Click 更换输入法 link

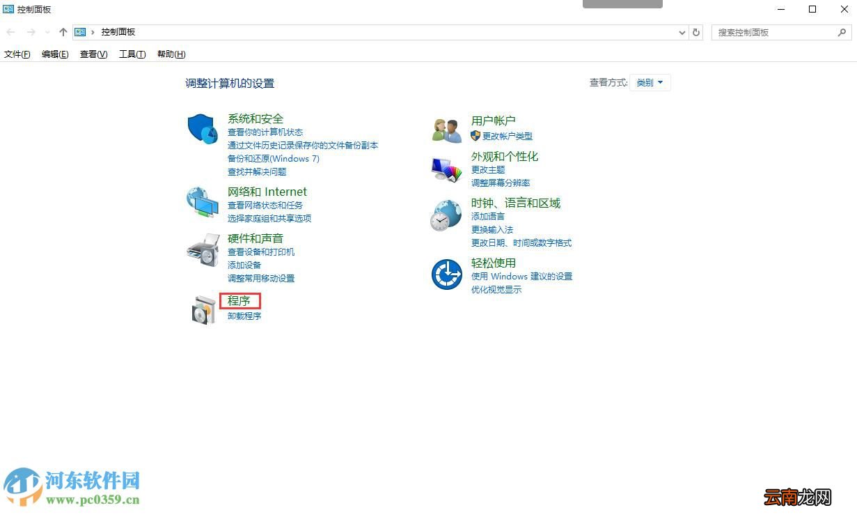pyautogui.click(x=492, y=230)
